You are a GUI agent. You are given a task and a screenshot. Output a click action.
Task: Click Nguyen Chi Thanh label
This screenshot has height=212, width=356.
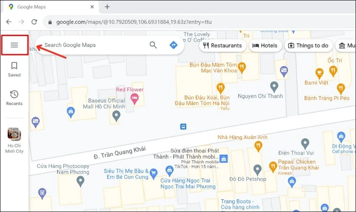click(x=260, y=96)
